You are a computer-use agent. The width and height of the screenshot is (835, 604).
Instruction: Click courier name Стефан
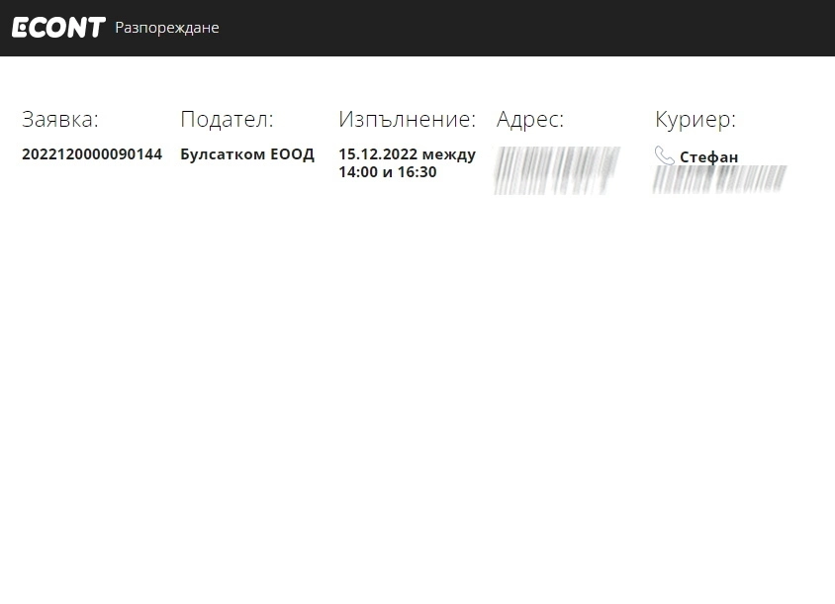[x=708, y=157]
